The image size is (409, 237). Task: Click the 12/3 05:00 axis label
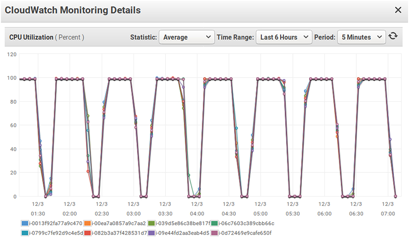tap(260, 209)
